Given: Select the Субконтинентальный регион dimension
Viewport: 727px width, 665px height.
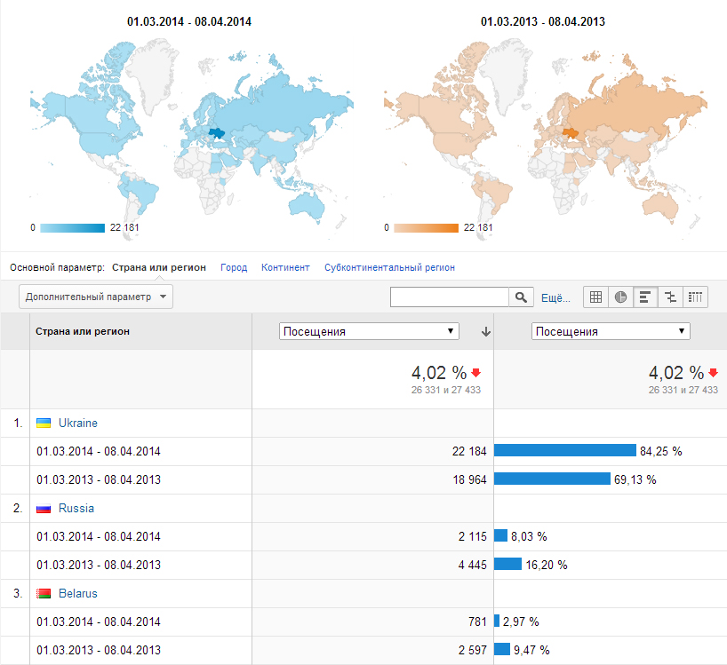Looking at the screenshot, I should (389, 267).
